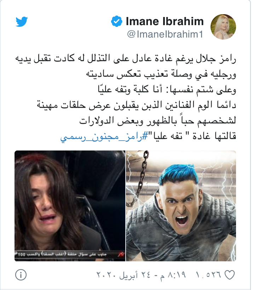Like the tweet with the heart icon
Viewport: 253px width, 290px height.
[230, 275]
